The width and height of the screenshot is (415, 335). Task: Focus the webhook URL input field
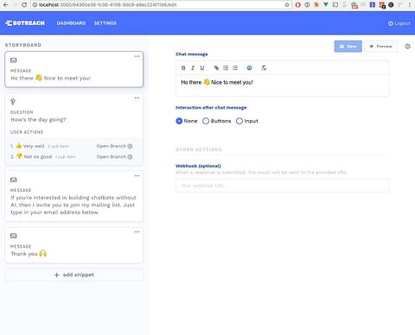coord(282,186)
